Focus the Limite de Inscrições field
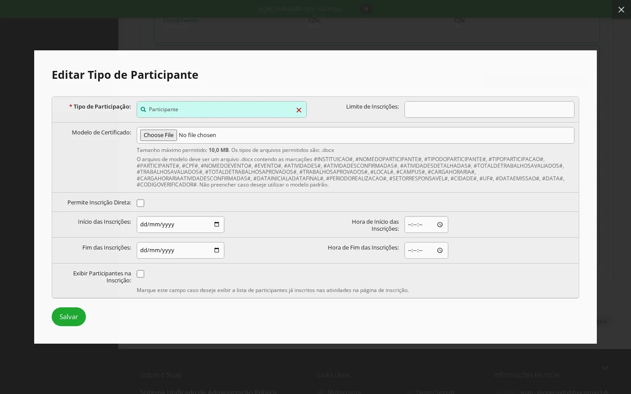Image resolution: width=631 pixels, height=394 pixels. tap(489, 109)
